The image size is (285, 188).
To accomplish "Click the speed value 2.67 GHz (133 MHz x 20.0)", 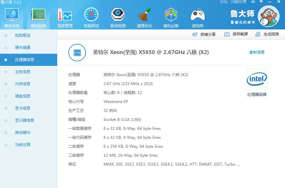I will pos(128,84).
